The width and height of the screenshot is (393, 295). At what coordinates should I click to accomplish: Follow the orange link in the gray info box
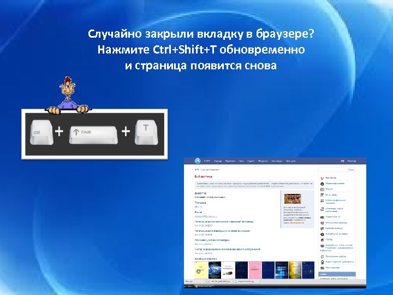297,222
